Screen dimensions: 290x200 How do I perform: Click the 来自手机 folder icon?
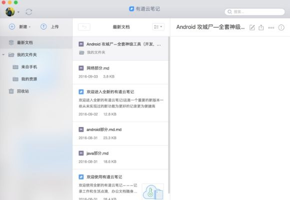pyautogui.click(x=15, y=67)
